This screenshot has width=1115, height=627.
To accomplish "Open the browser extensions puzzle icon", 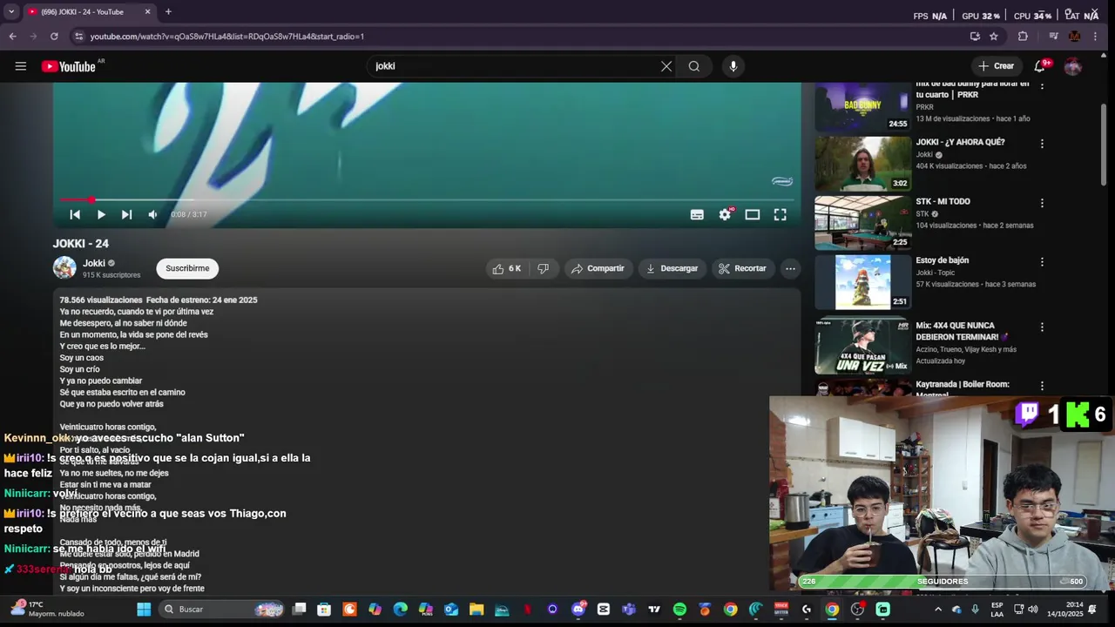I will tap(1024, 37).
